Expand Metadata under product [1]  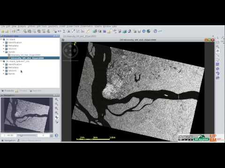[4, 46]
